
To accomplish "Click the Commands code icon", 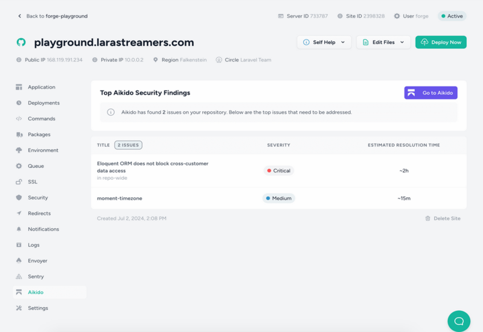I will pyautogui.click(x=19, y=118).
